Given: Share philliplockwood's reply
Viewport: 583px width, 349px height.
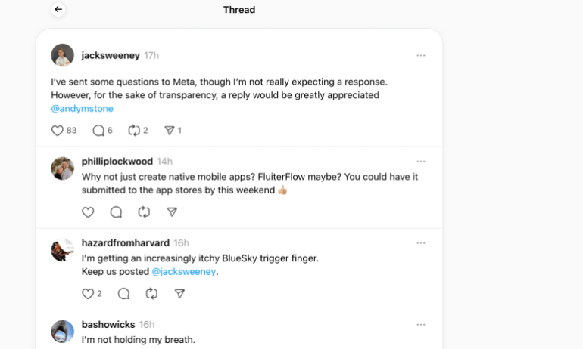Looking at the screenshot, I should 172,212.
